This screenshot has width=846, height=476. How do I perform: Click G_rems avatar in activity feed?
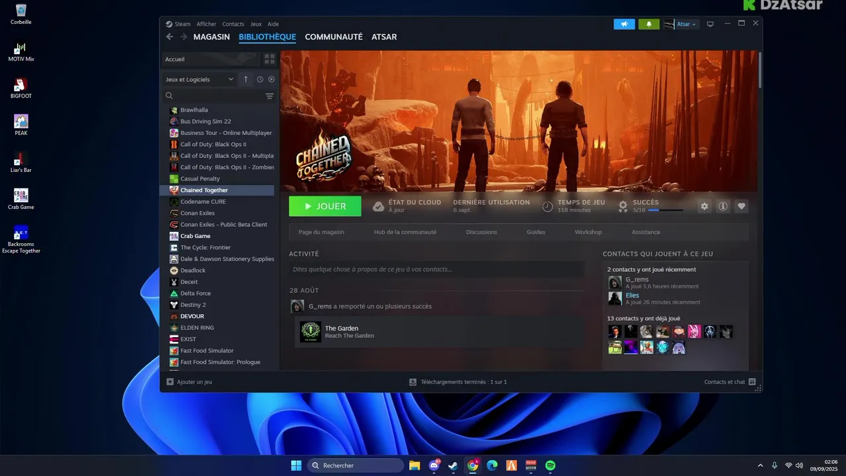point(297,306)
